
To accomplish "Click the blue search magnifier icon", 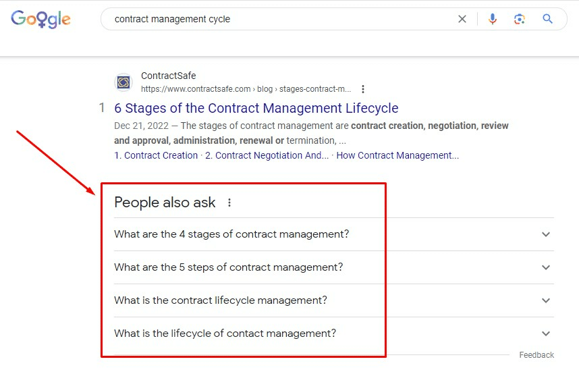I will coord(547,19).
